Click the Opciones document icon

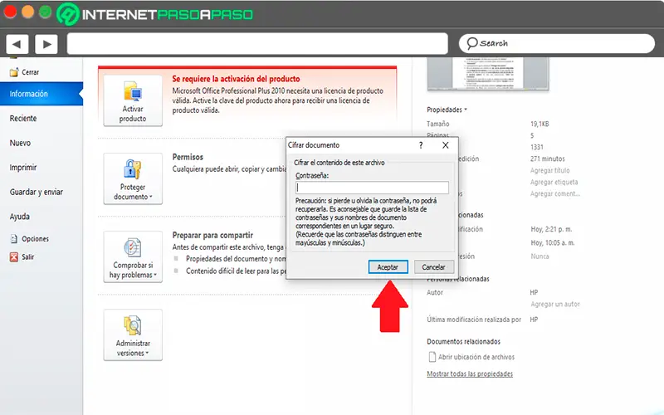tap(14, 239)
